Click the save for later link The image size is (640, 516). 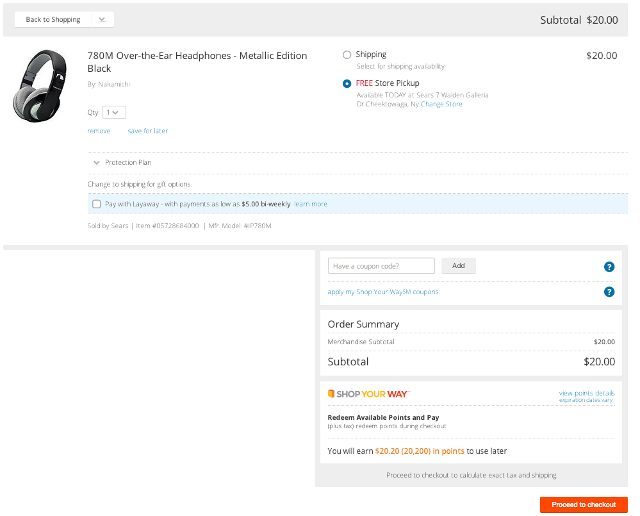pyautogui.click(x=148, y=131)
